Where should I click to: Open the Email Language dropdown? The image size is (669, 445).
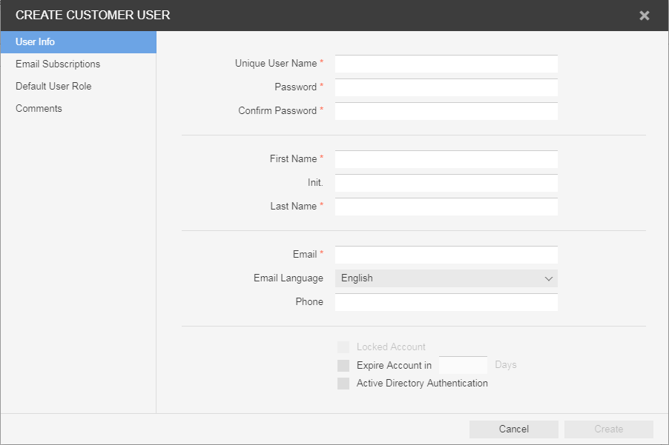pos(446,278)
